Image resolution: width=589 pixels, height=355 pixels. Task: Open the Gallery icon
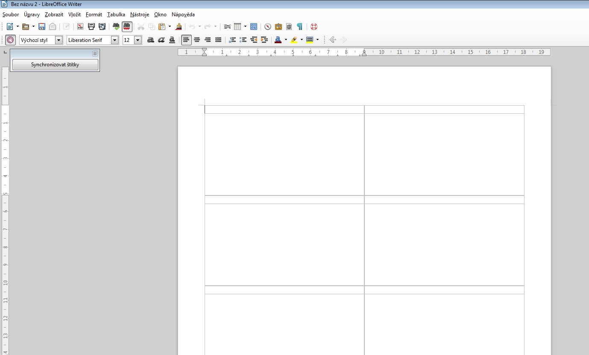[278, 27]
